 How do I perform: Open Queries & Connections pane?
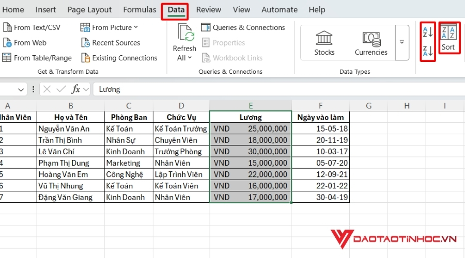point(243,27)
